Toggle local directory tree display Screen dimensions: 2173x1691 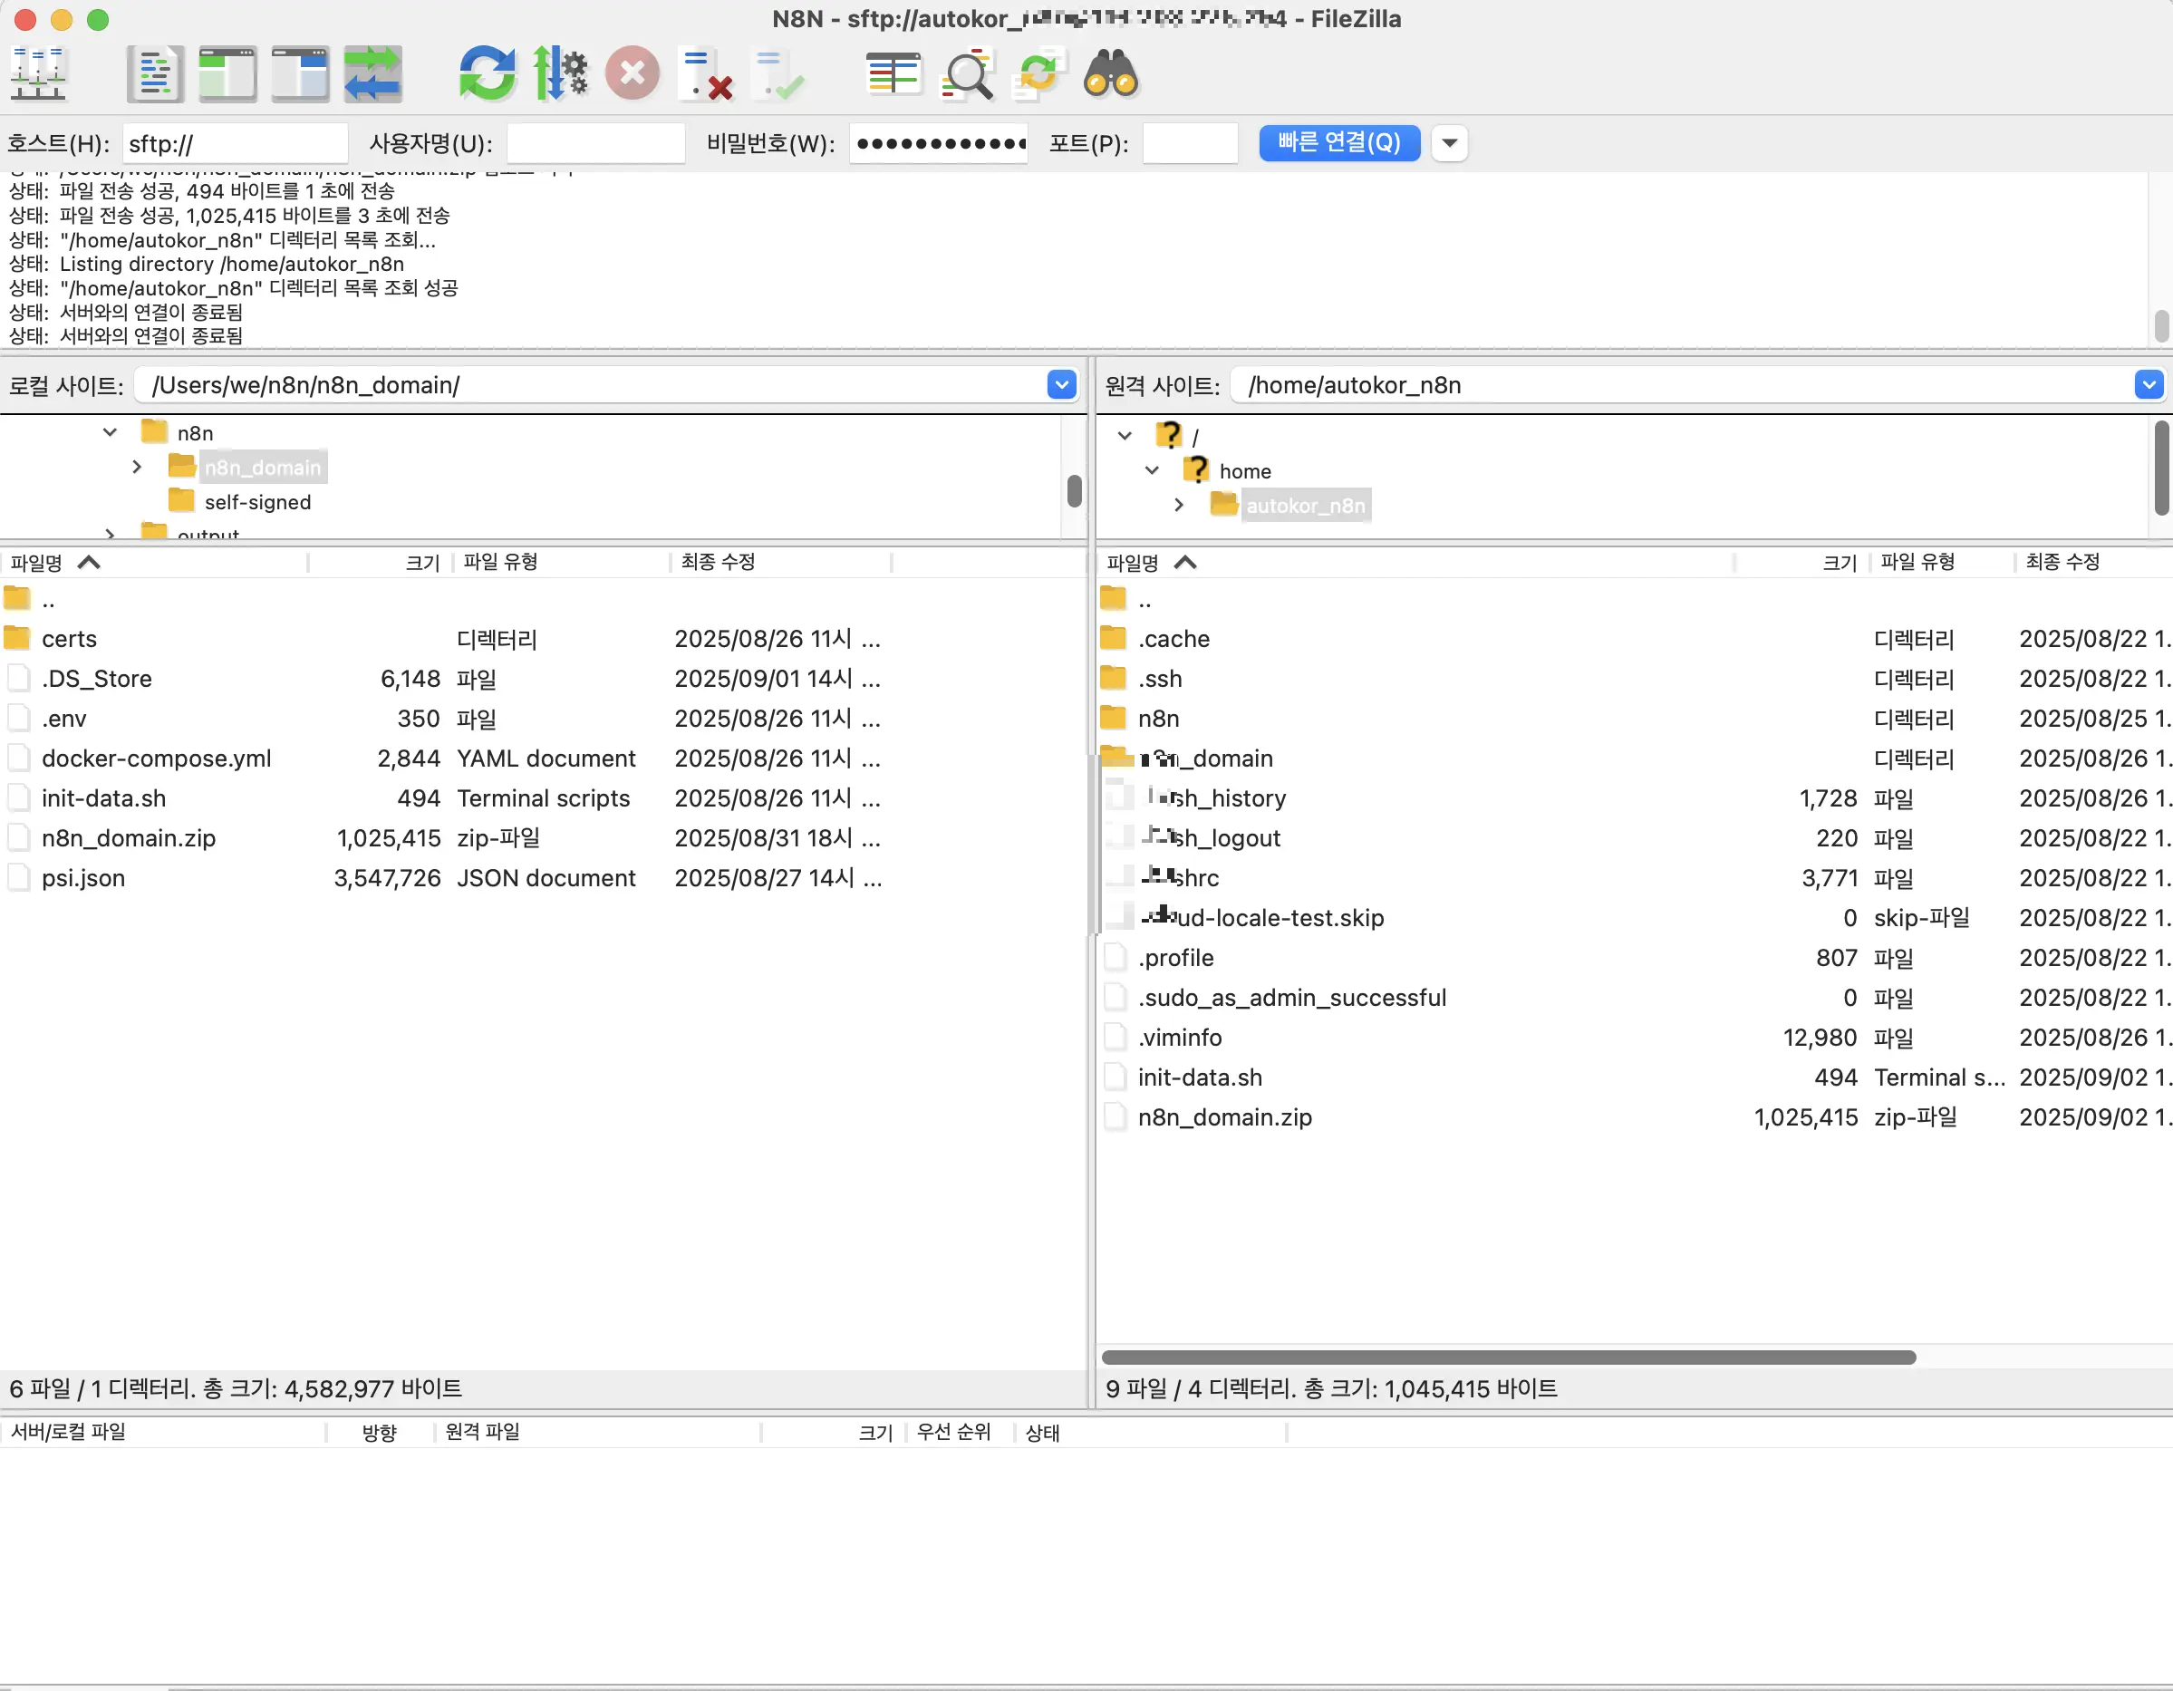point(227,74)
